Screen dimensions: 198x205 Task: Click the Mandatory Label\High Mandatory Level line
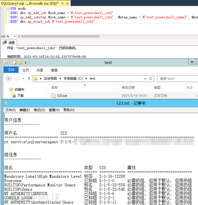pos(43,177)
